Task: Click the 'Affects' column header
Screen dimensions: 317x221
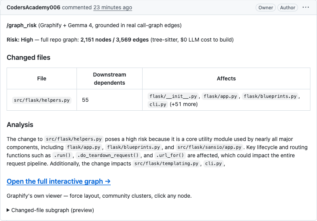Action: 226,78
